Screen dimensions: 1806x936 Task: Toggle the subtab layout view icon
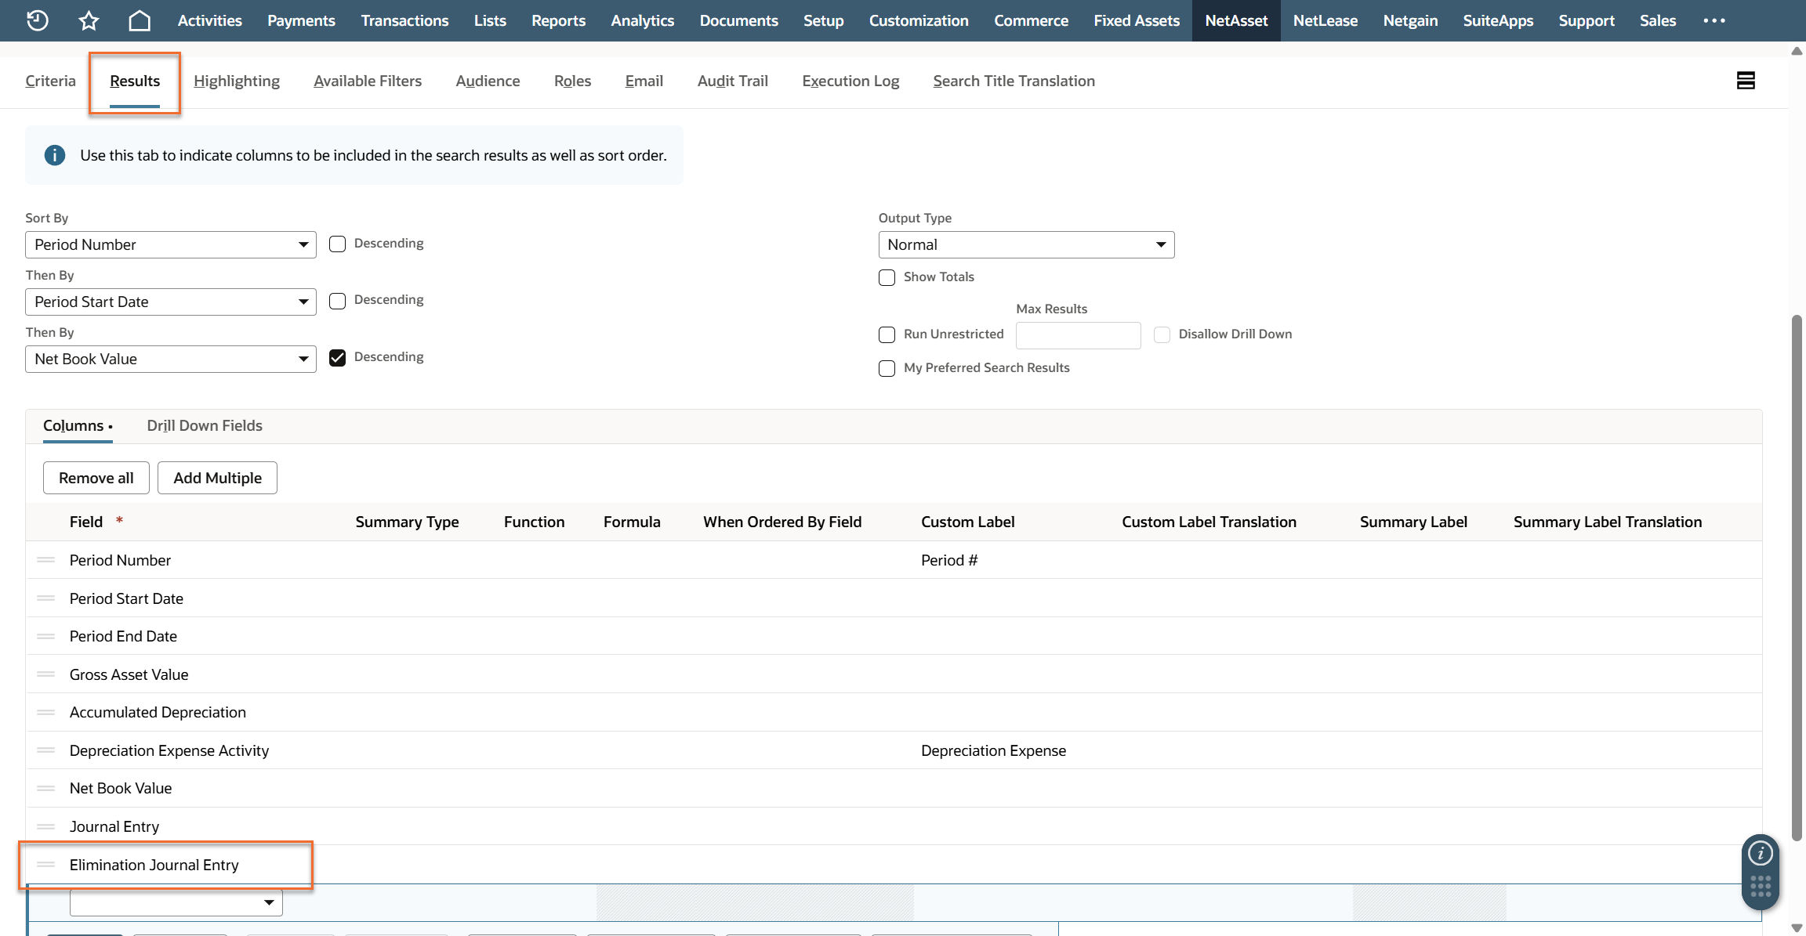pyautogui.click(x=1745, y=81)
